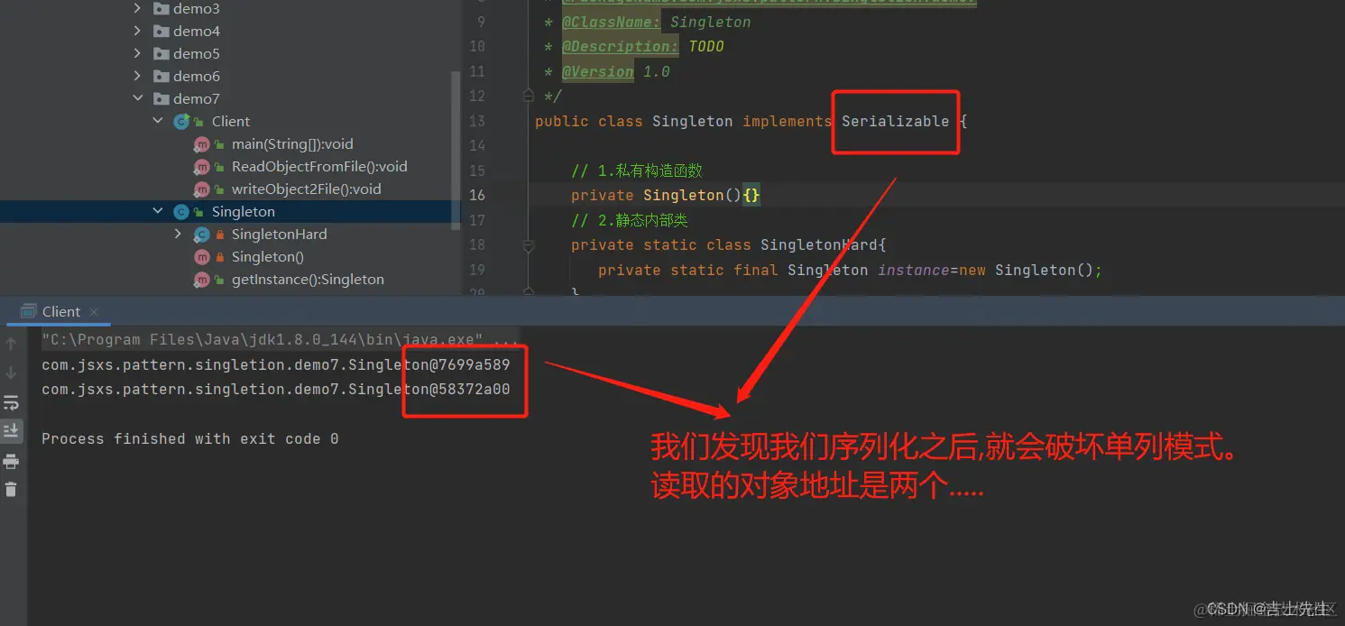1345x626 pixels.
Task: Click 'instance=new Singleton();' on line 19
Action: (990, 270)
